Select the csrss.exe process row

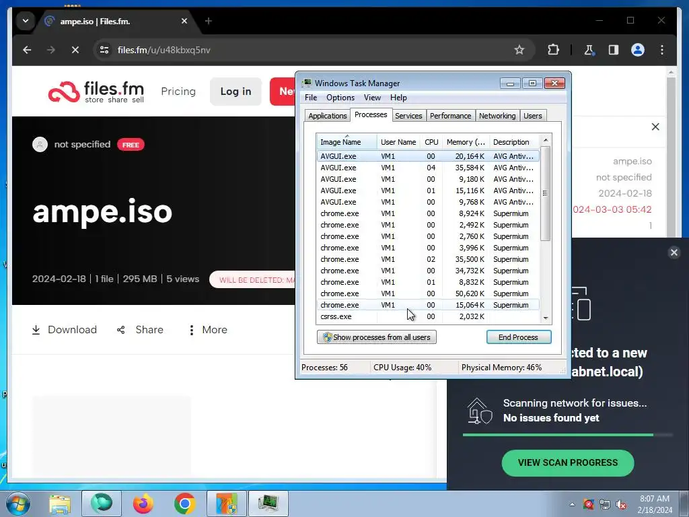tap(428, 316)
